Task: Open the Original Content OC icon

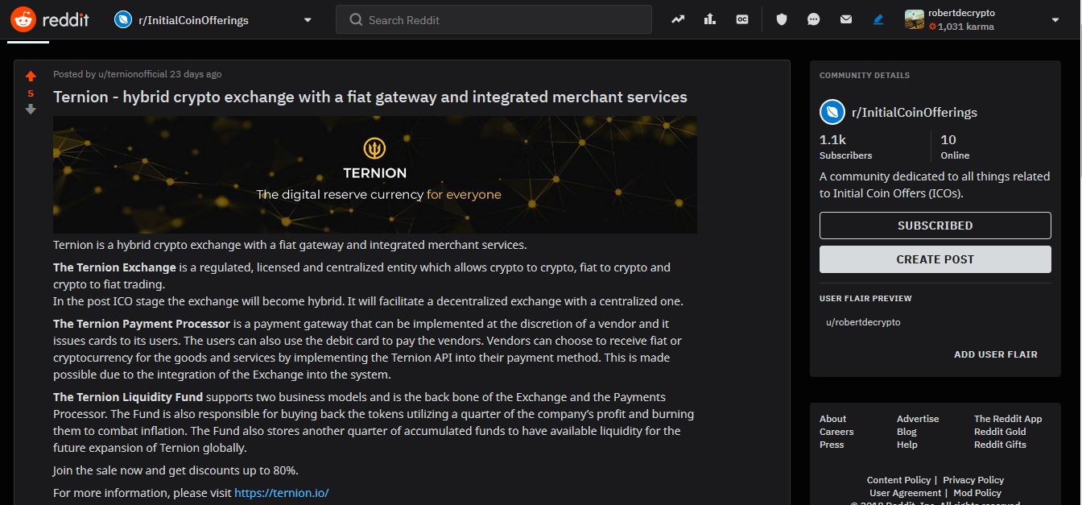Action: 742,19
